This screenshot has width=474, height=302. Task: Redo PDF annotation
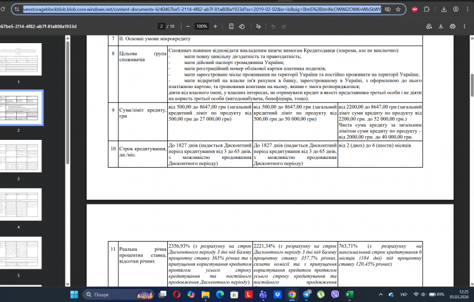(x=283, y=27)
